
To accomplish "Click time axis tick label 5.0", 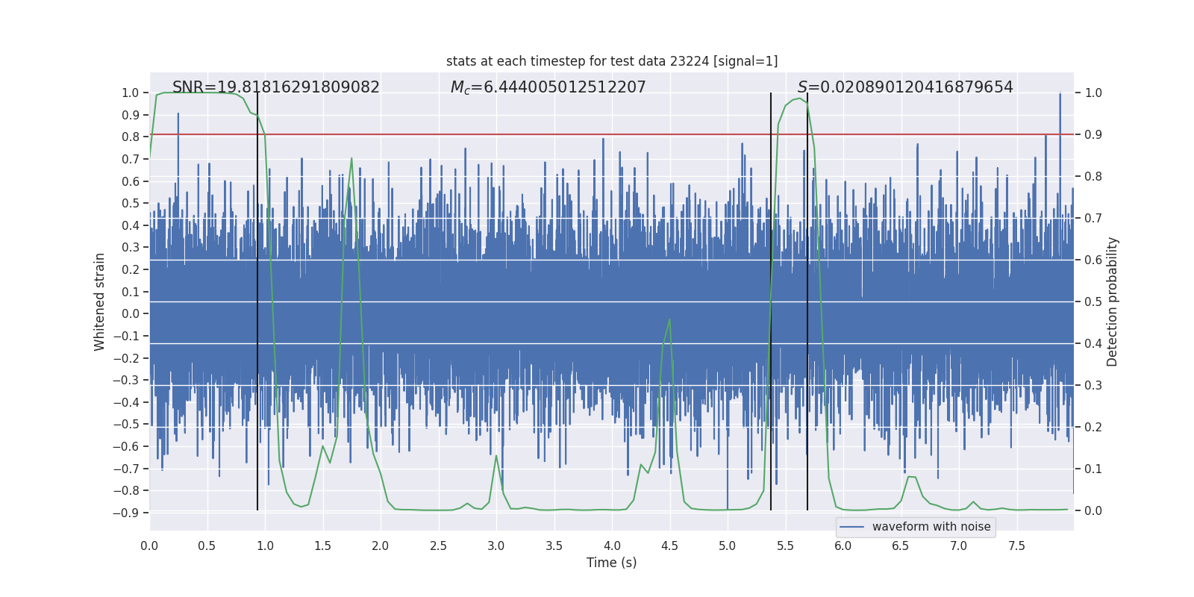I will click(728, 546).
